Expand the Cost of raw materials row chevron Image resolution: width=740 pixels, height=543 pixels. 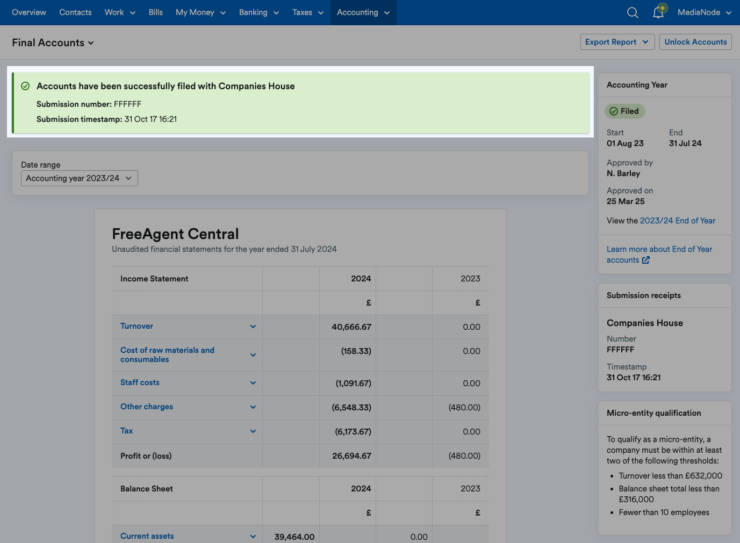[x=253, y=355]
